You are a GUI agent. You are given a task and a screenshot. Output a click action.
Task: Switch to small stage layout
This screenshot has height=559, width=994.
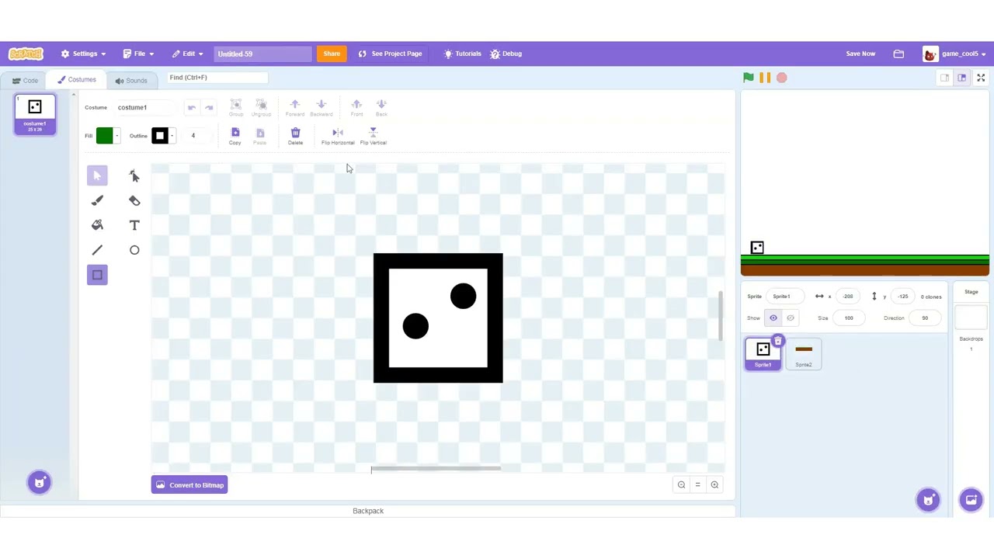(x=944, y=78)
